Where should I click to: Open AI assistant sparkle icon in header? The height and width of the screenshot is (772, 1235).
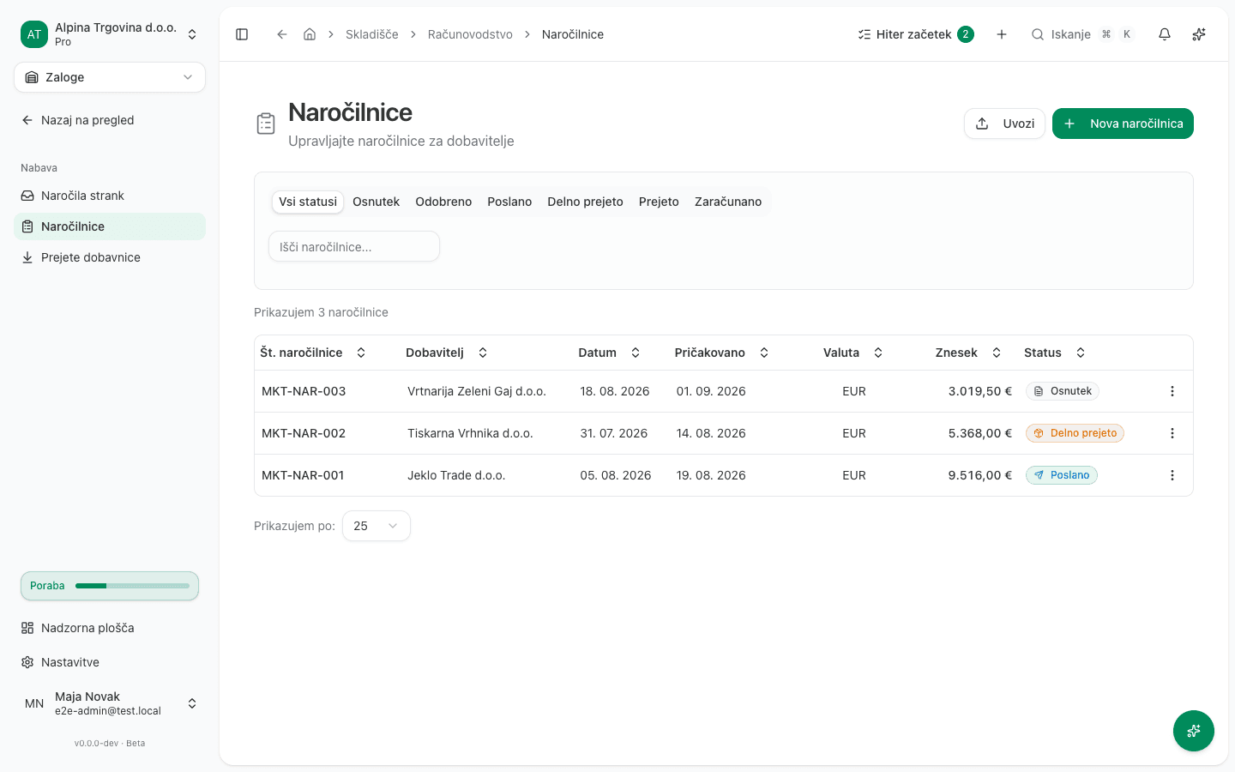pos(1199,34)
